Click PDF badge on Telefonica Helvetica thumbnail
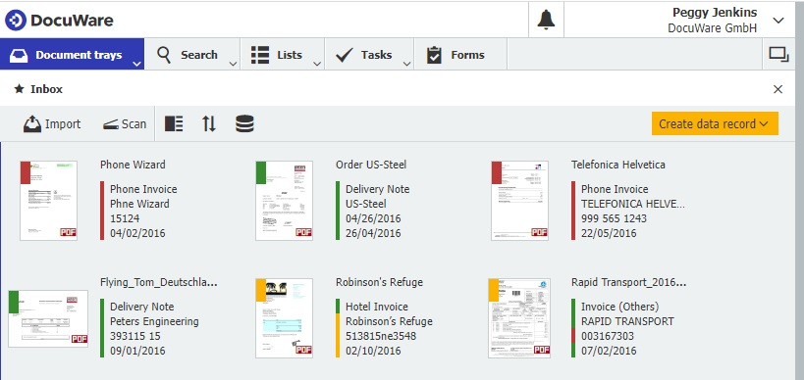 [x=539, y=232]
